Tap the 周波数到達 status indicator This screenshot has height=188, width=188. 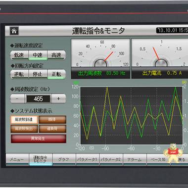pyautogui.click(x=24, y=120)
